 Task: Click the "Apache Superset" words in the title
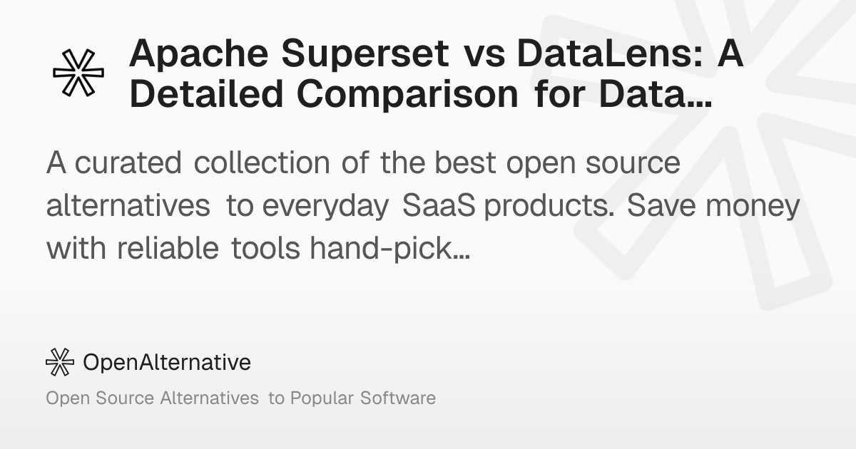[x=289, y=55]
